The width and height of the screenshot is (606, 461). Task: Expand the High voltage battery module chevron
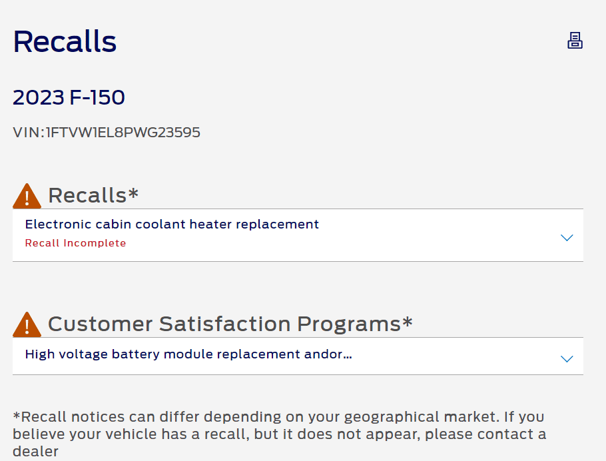pyautogui.click(x=567, y=359)
